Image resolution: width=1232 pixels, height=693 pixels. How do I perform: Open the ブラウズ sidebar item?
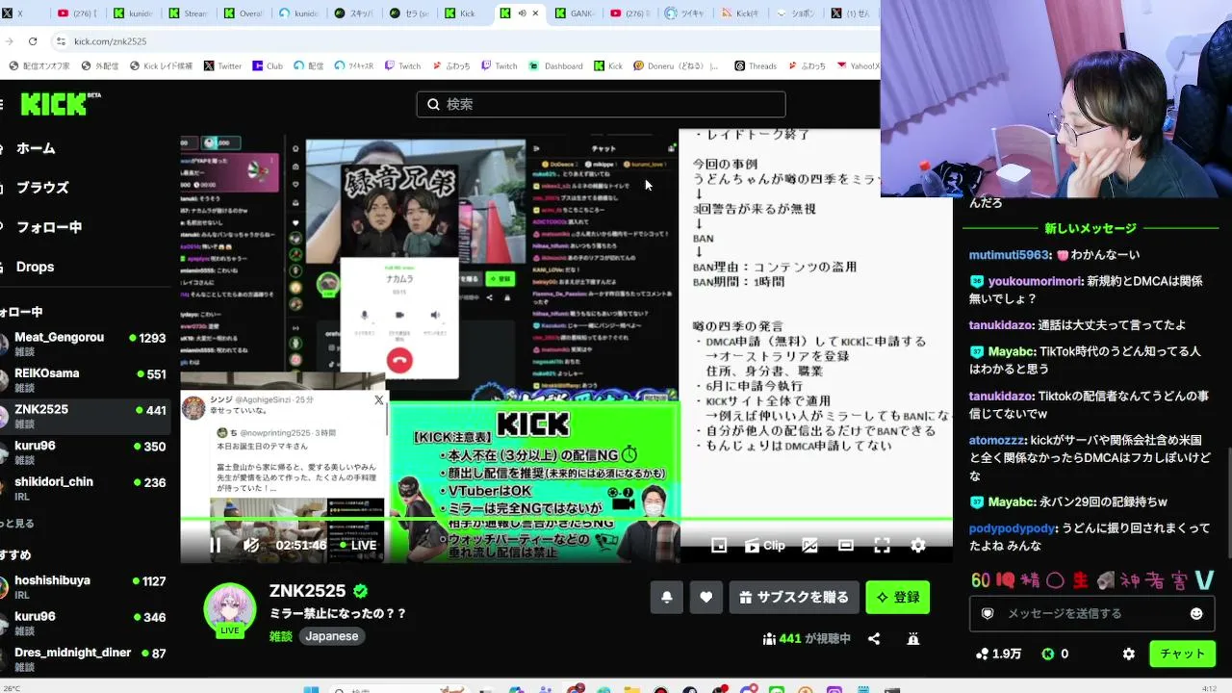coord(42,188)
